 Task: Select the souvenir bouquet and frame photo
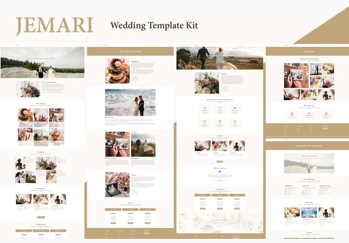117,184
